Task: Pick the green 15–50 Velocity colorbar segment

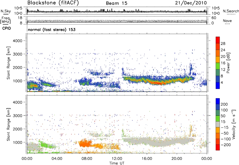Action: click(218, 119)
